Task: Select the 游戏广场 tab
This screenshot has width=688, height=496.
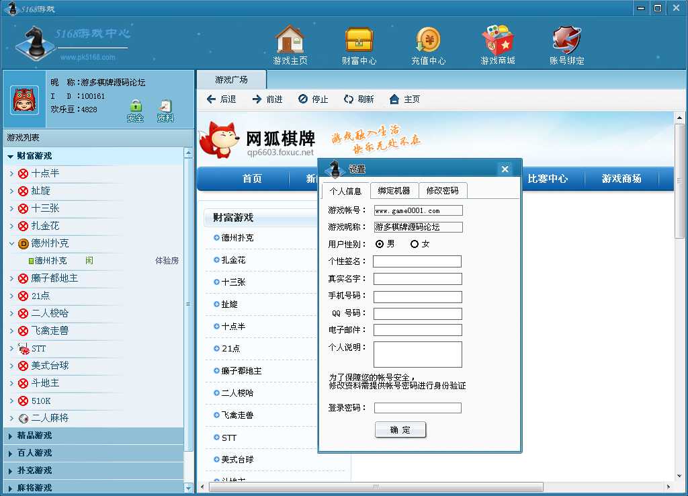Action: tap(231, 80)
